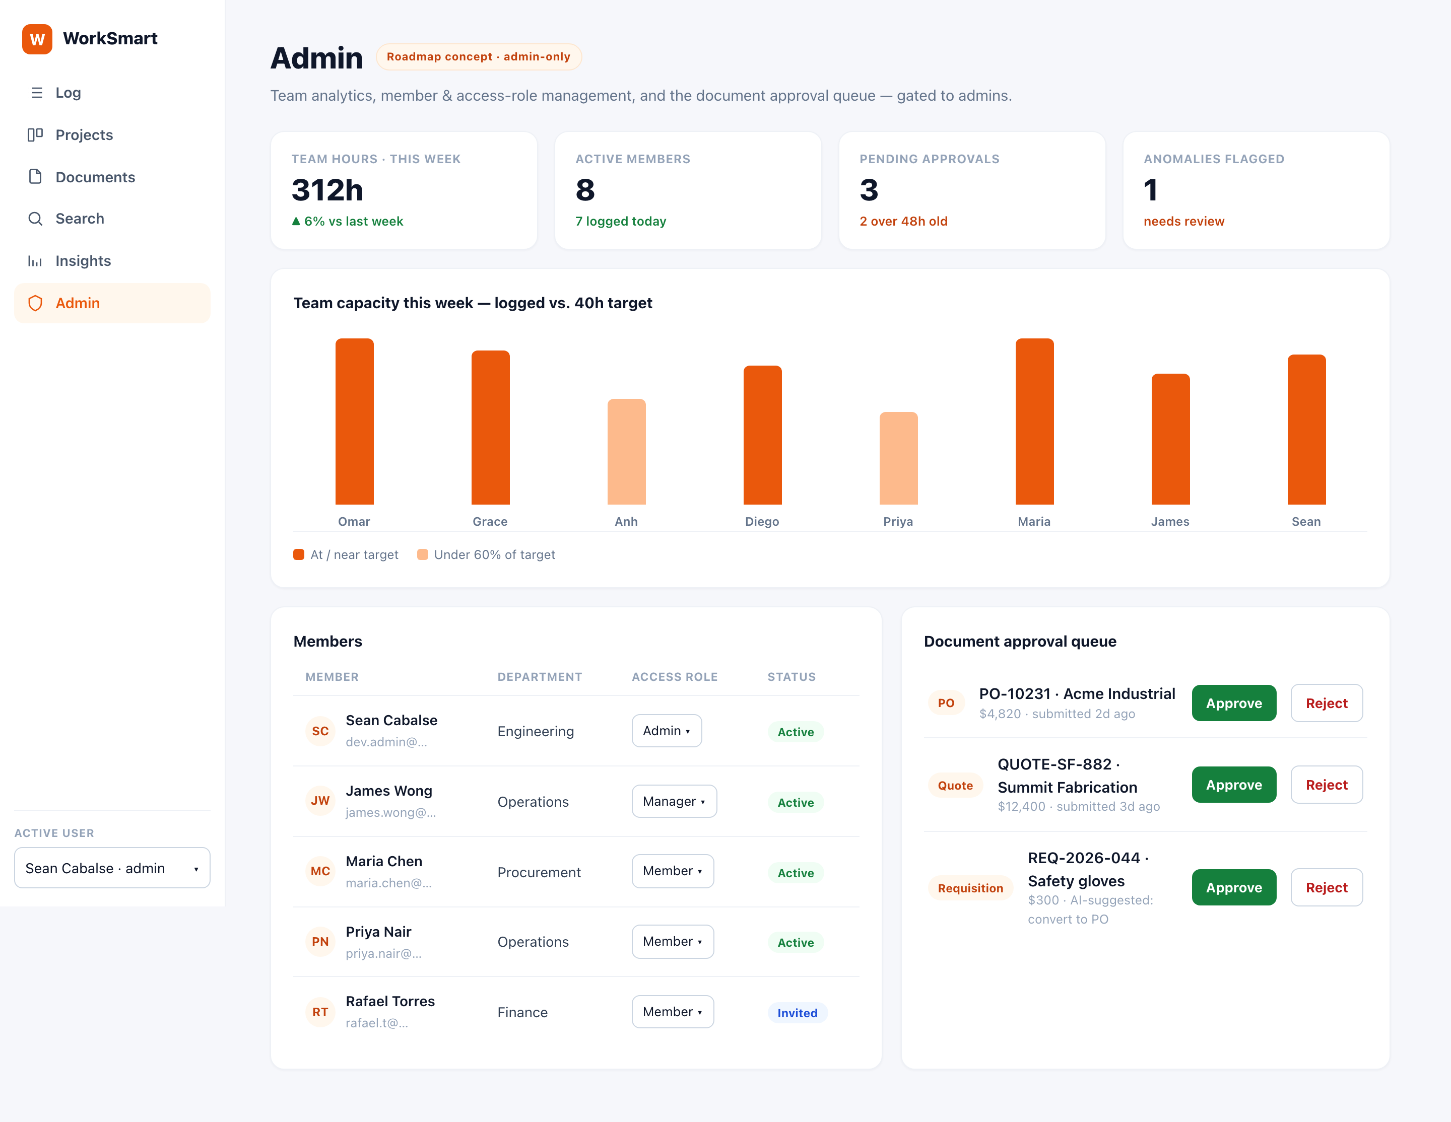Click the Anomalies Flagged card
1451x1122 pixels.
[1256, 190]
